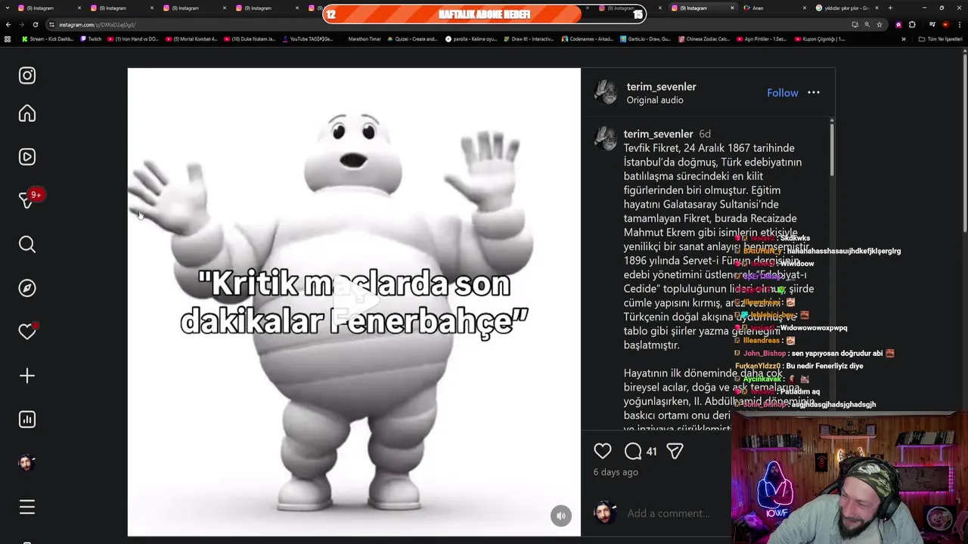Like the post with the heart icon
The image size is (968, 544).
pos(603,451)
